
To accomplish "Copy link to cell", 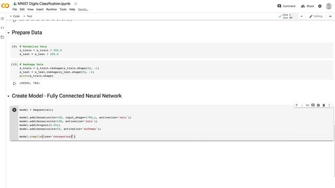I will [x=307, y=105].
